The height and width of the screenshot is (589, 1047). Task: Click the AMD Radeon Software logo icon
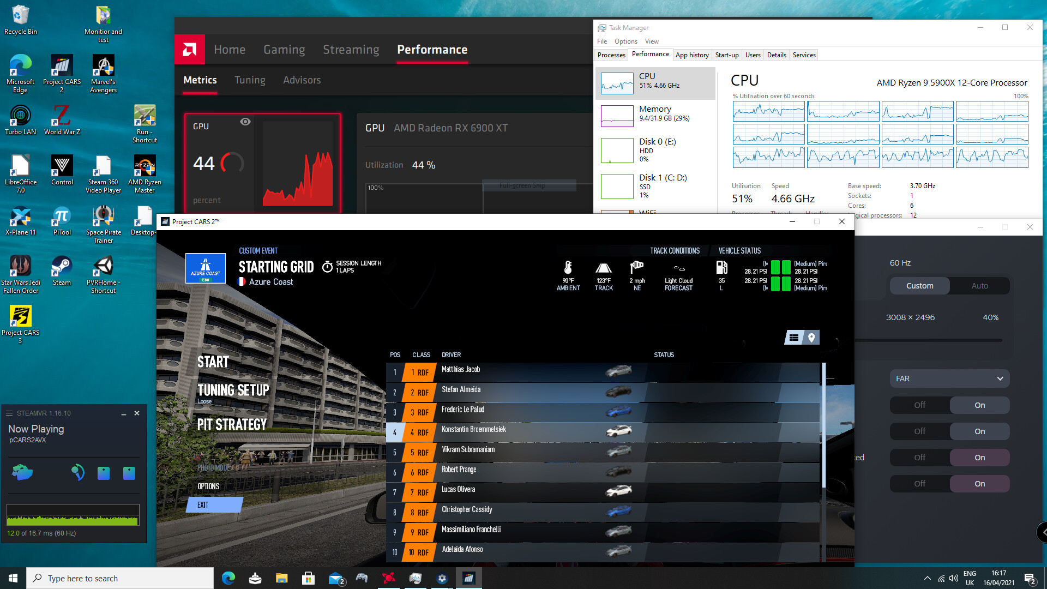pos(190,50)
